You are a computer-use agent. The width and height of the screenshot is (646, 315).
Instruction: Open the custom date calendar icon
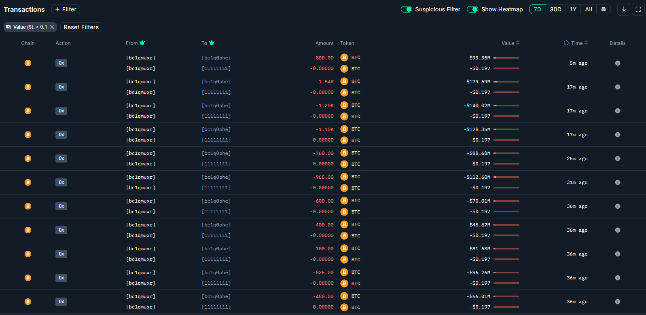coord(604,9)
